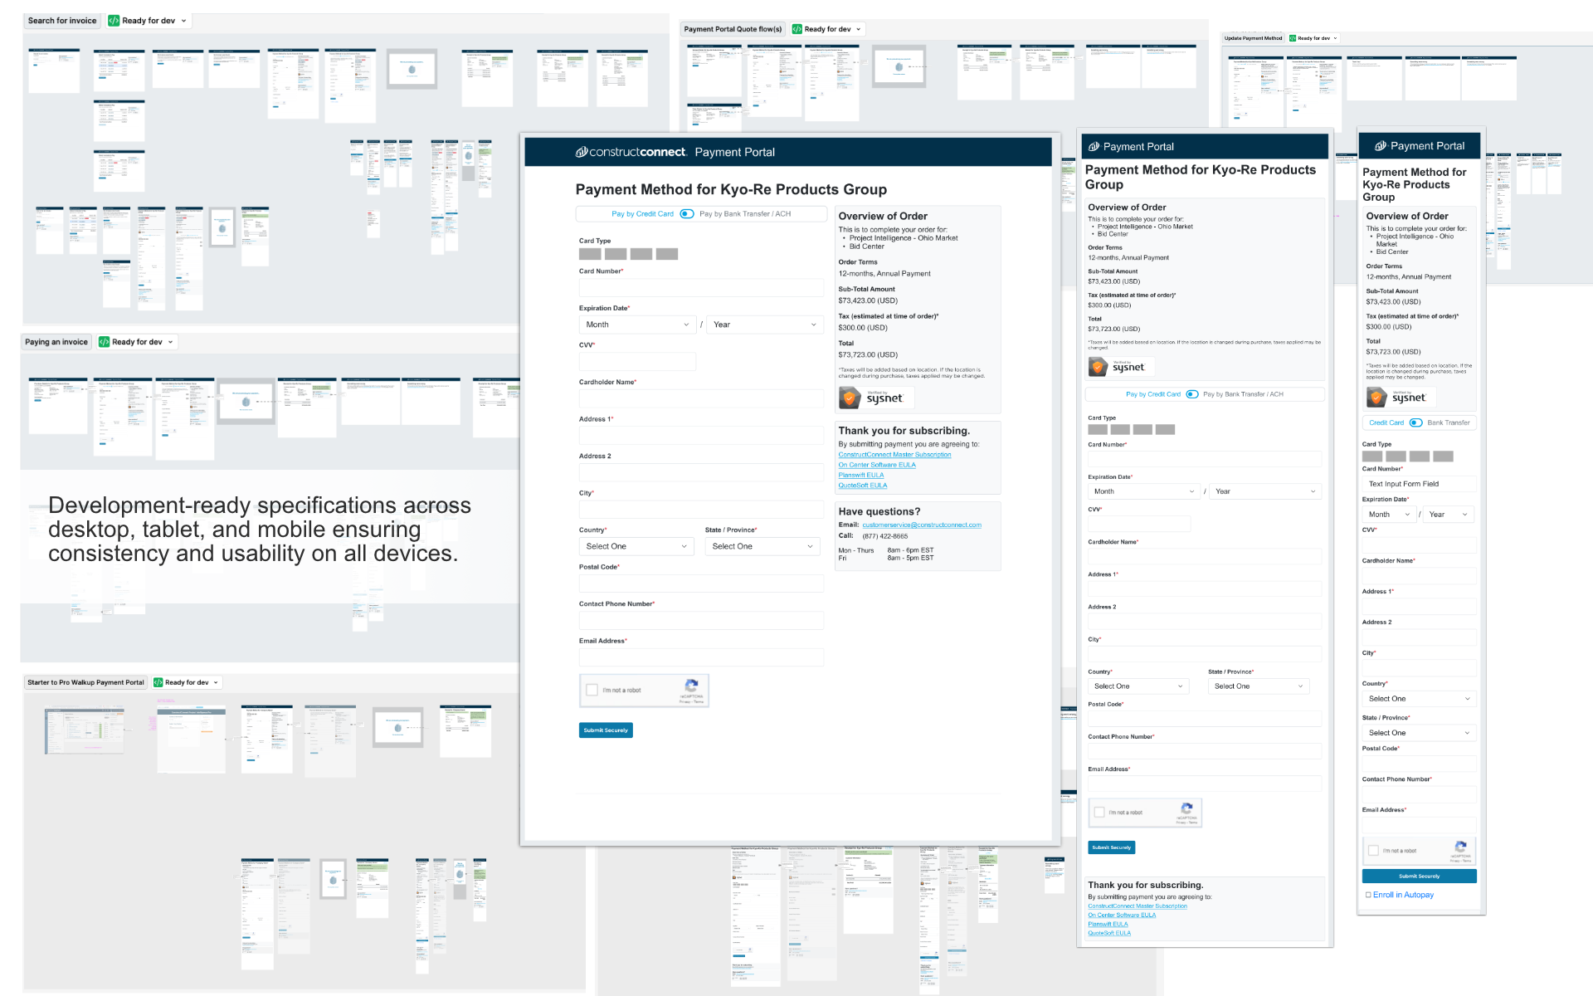Select the Pay by Bank Transfer / ACH option

[x=745, y=213]
